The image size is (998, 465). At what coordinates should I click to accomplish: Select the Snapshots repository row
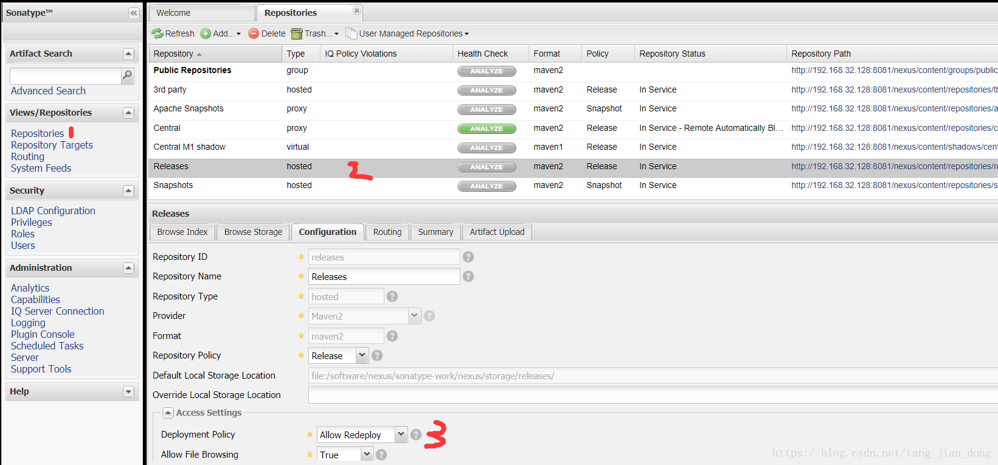[573, 185]
